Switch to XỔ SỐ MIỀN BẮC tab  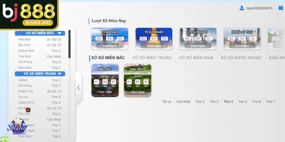click(108, 58)
